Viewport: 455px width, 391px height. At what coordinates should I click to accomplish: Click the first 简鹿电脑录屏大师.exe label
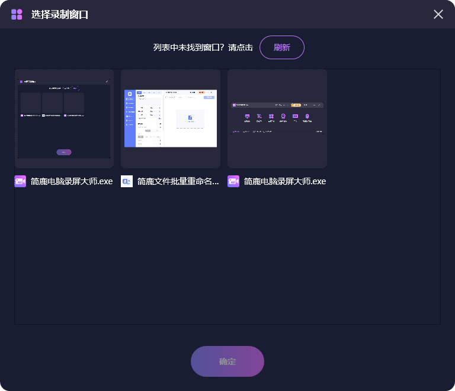(72, 181)
